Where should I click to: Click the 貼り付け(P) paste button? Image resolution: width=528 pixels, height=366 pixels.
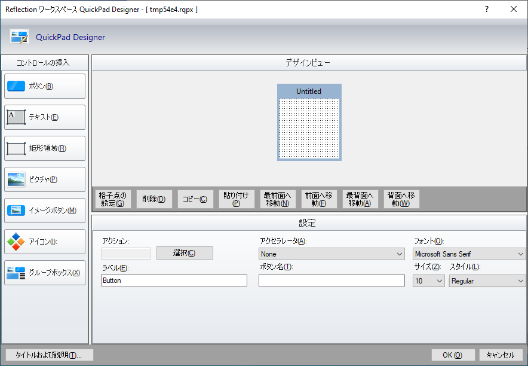point(236,199)
